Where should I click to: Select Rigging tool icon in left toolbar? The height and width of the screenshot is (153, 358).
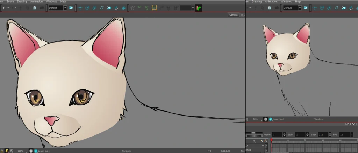(x=133, y=8)
